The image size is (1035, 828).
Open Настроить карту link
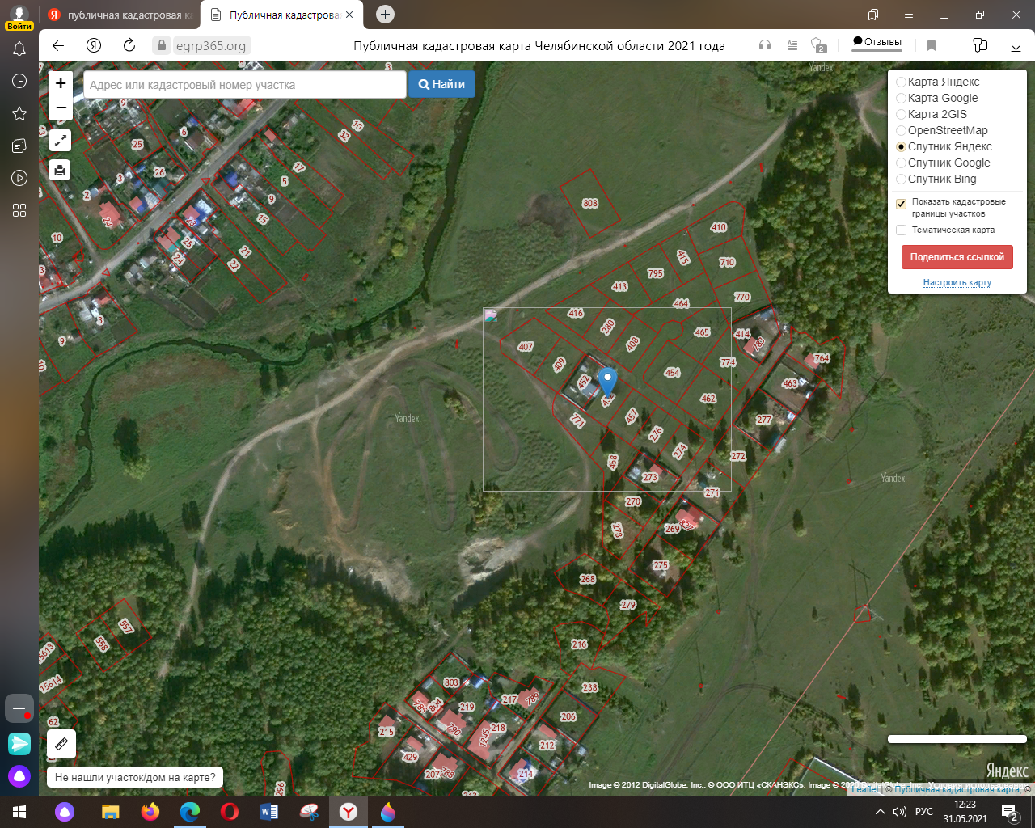[x=957, y=282]
